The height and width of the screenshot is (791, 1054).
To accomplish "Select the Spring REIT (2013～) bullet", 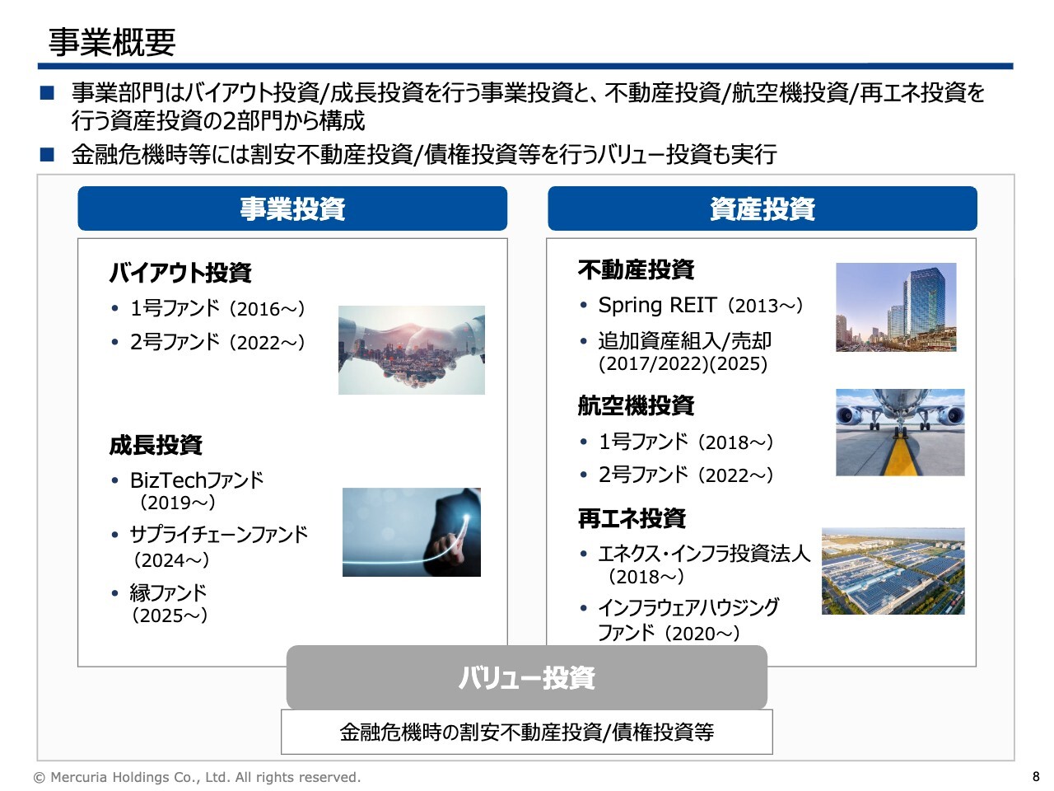I will 700,306.
